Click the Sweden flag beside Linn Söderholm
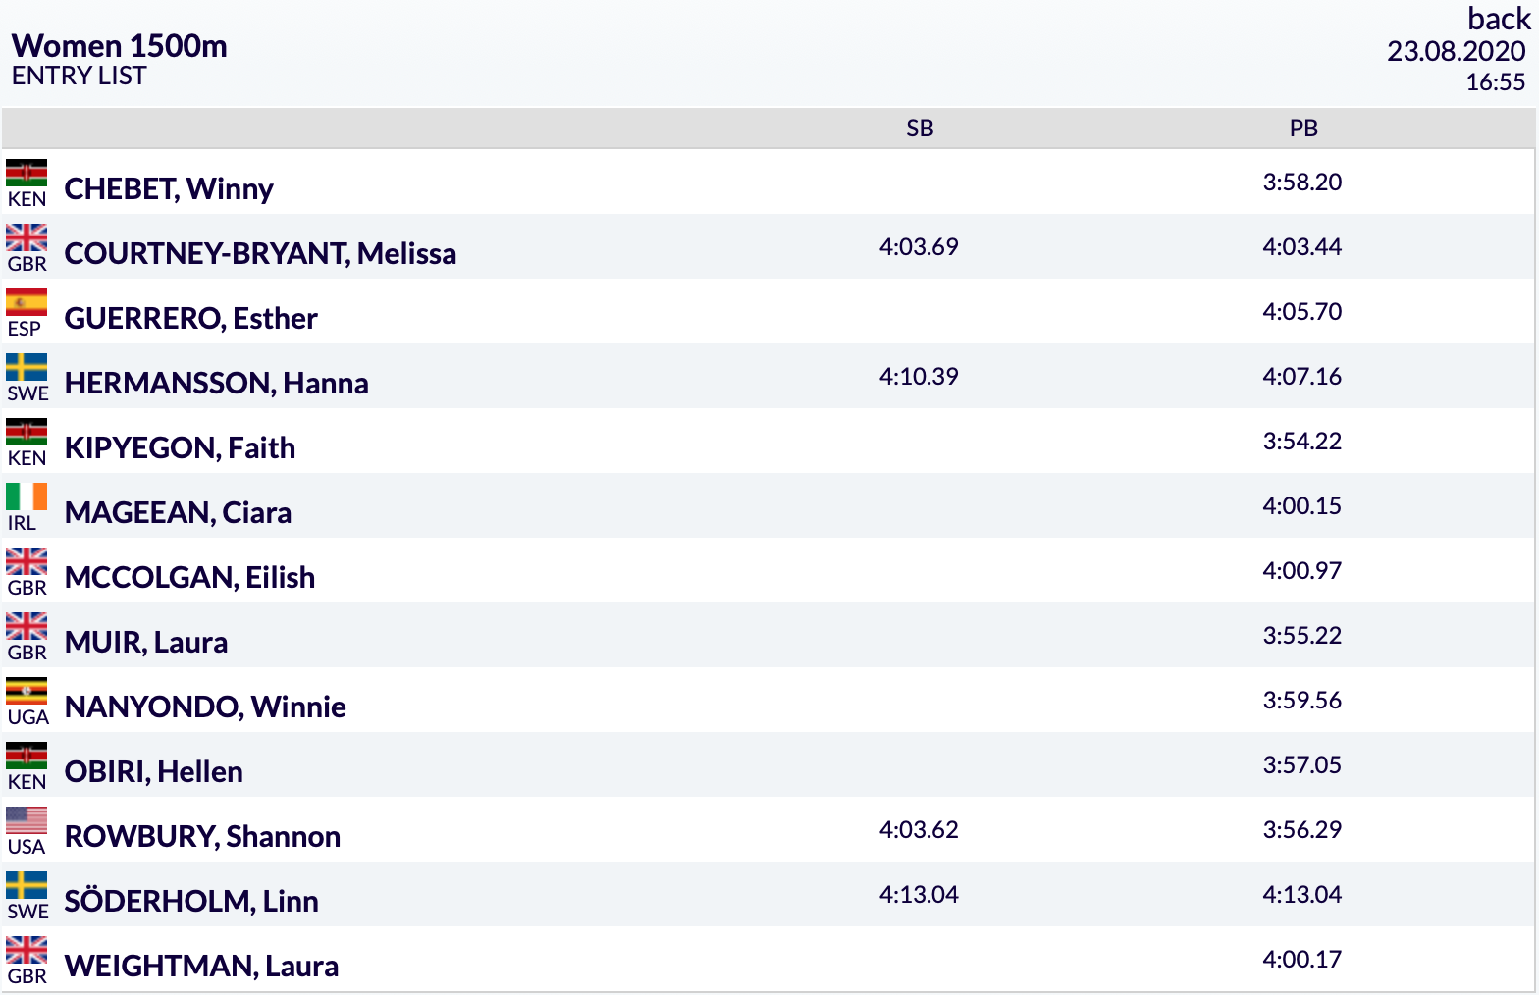The width and height of the screenshot is (1539, 995). [27, 885]
